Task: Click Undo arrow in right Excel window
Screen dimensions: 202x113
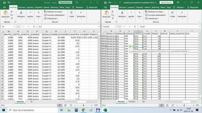Action: coord(110,3)
